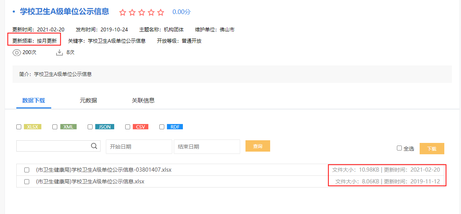Open the 关联信息 tab
Screen dimensions: 461x214
143,101
